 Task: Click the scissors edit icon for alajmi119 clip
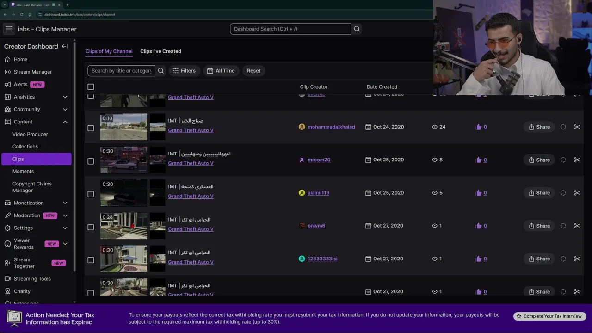[577, 193]
